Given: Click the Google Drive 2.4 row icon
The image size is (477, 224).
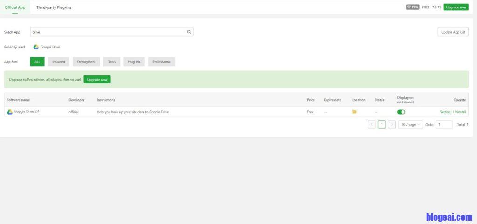Looking at the screenshot, I should tap(10, 112).
